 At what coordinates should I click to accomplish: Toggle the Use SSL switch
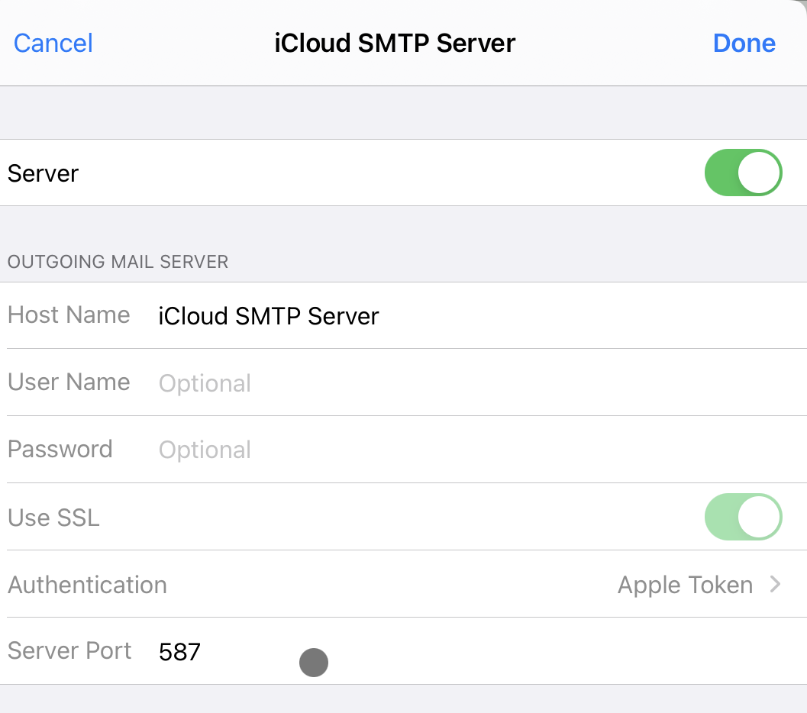tap(743, 517)
